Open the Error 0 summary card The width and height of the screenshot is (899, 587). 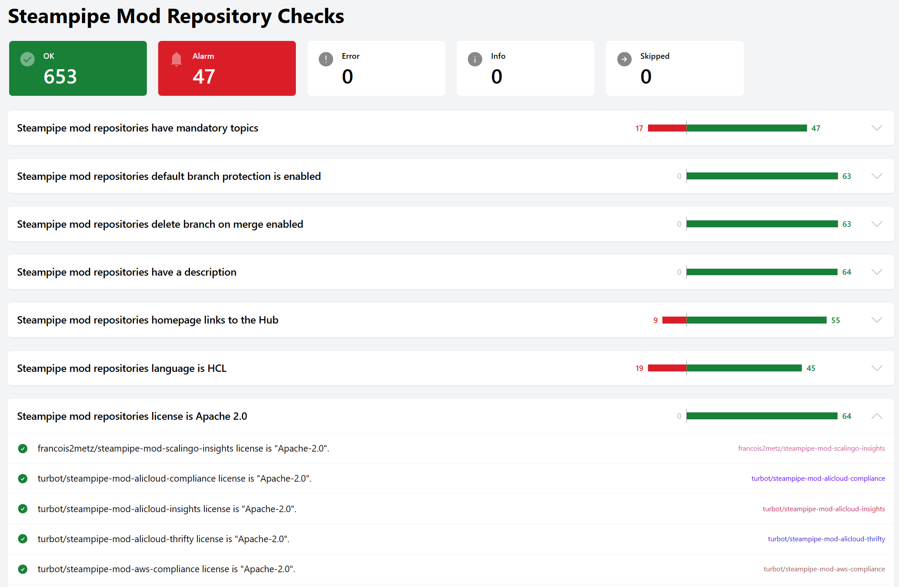pyautogui.click(x=377, y=68)
